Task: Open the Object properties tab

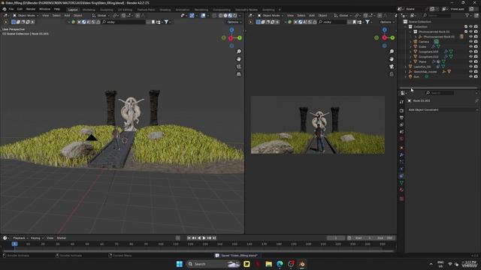Action: 401,148
